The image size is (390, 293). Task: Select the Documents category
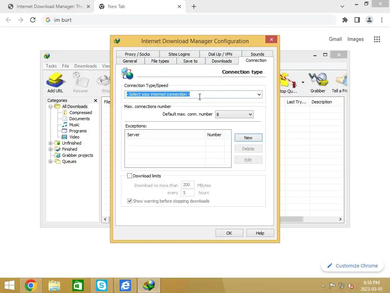(79, 119)
